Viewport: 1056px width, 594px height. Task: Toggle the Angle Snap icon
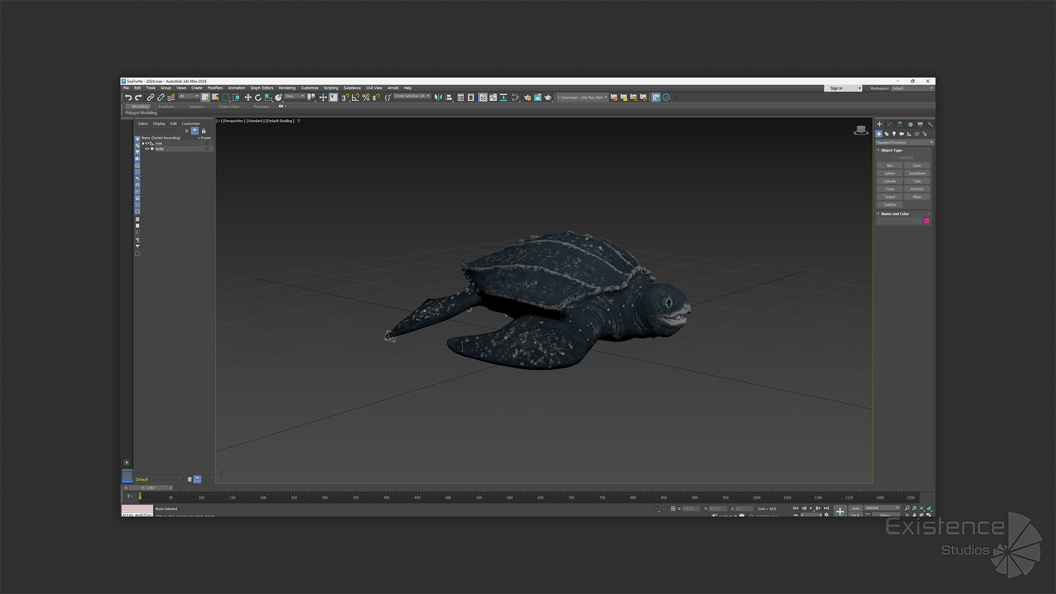(x=355, y=97)
